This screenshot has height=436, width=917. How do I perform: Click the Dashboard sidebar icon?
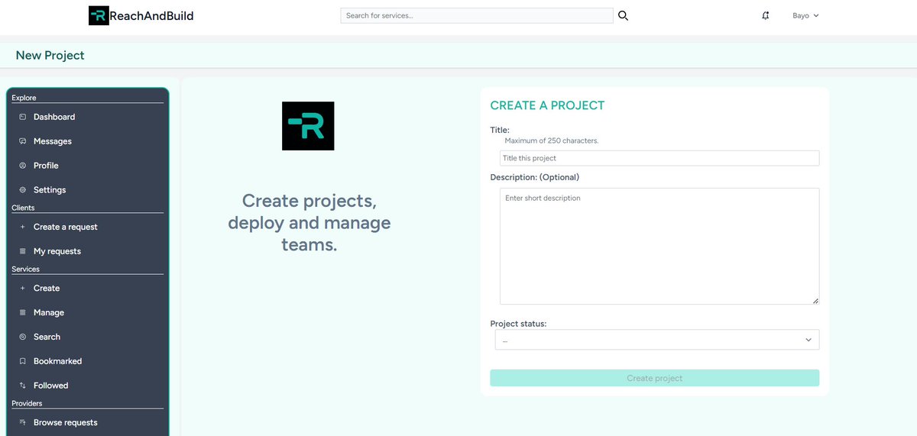click(22, 117)
